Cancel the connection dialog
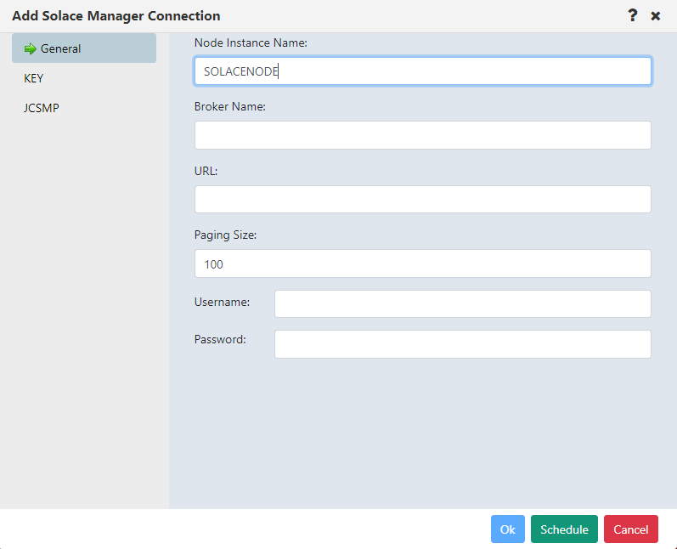Viewport: 677px width, 549px height. pos(631,529)
